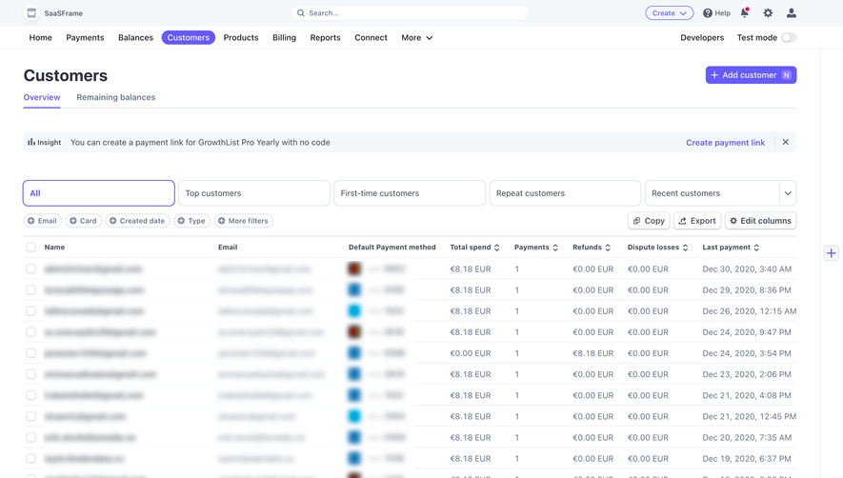Click card brand icon in Dec 26 row

pos(354,310)
